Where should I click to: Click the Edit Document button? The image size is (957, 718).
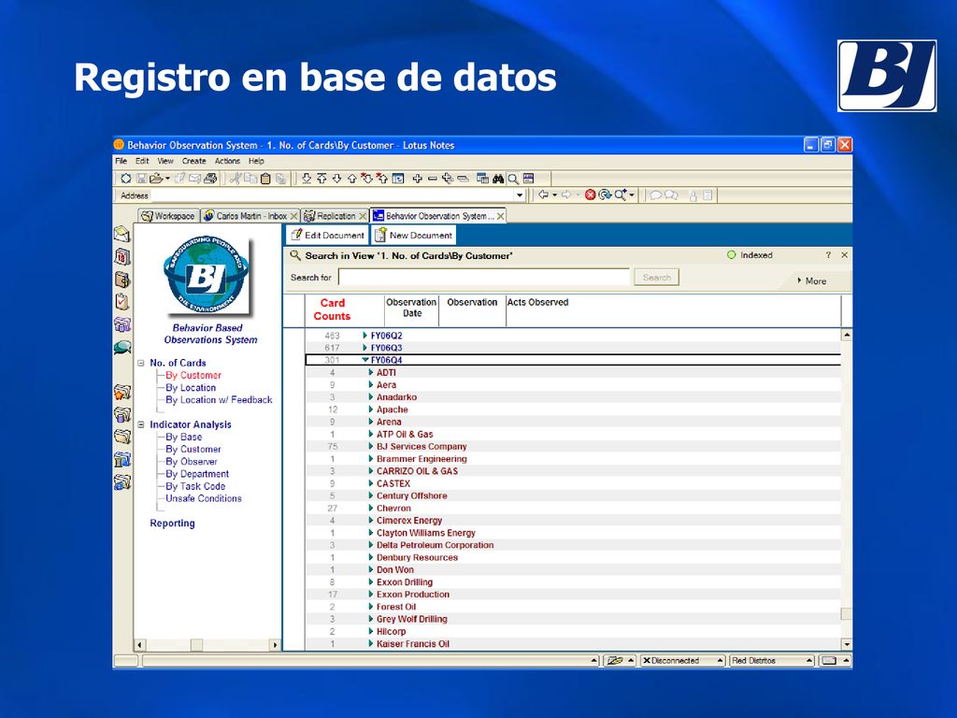pos(327,235)
